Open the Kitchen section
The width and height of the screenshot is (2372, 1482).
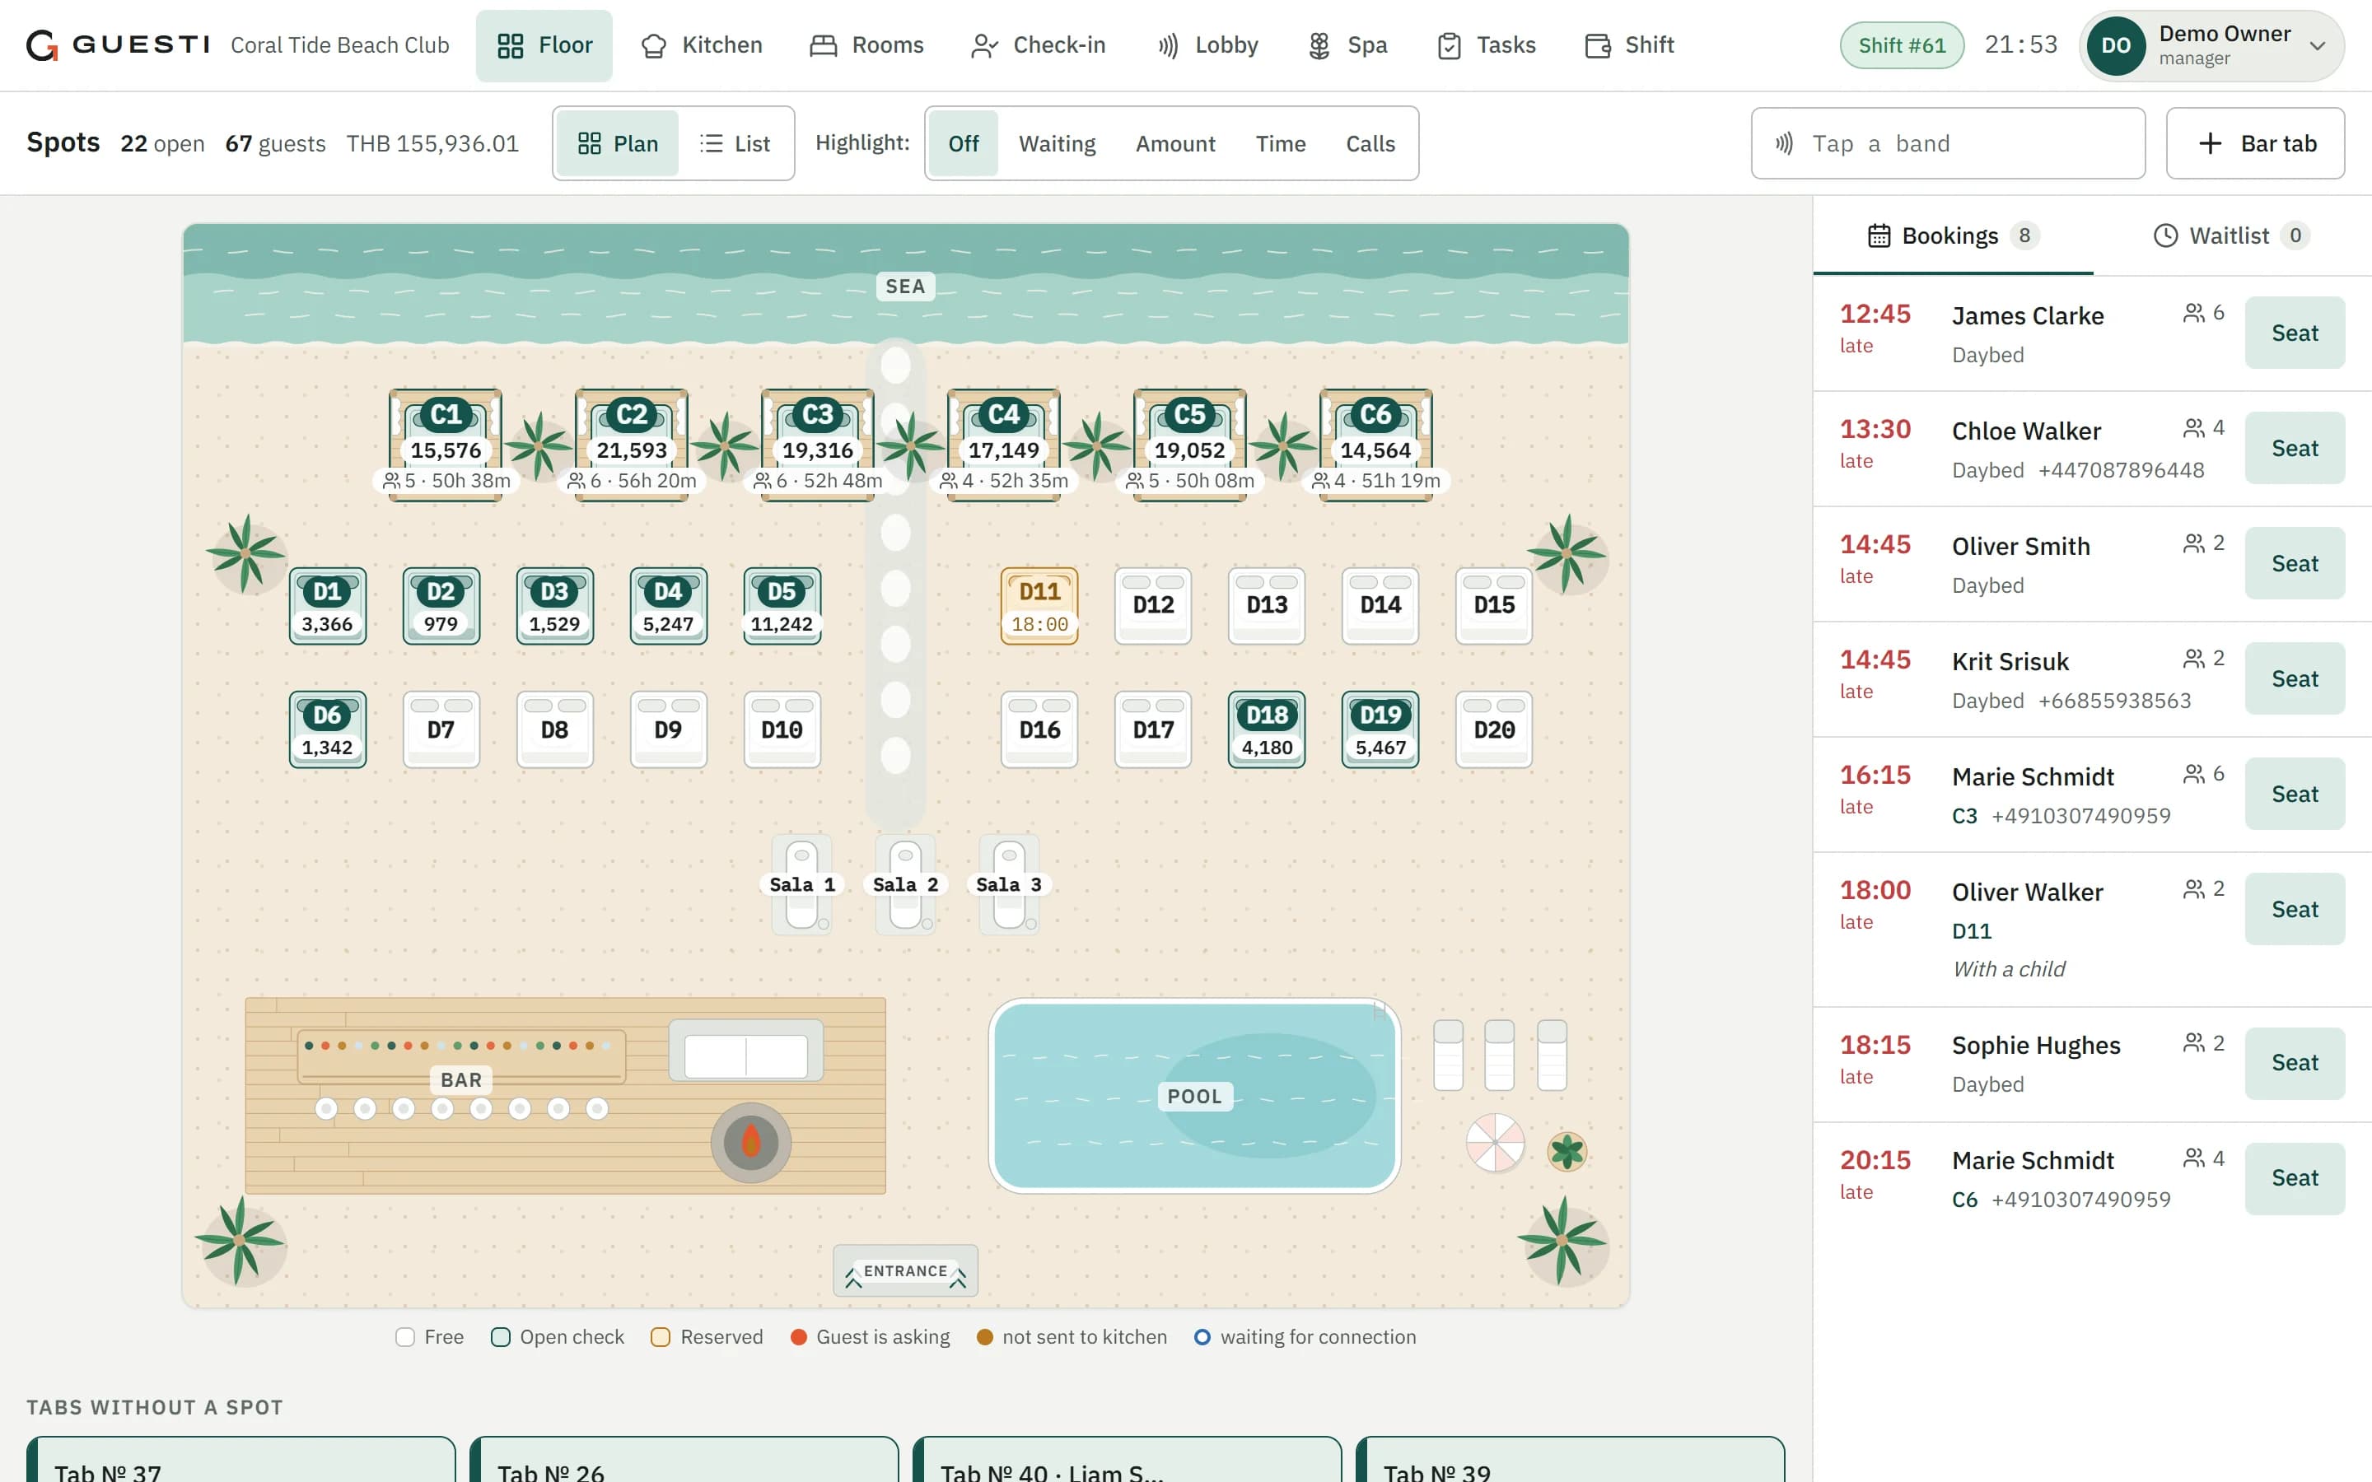(701, 45)
